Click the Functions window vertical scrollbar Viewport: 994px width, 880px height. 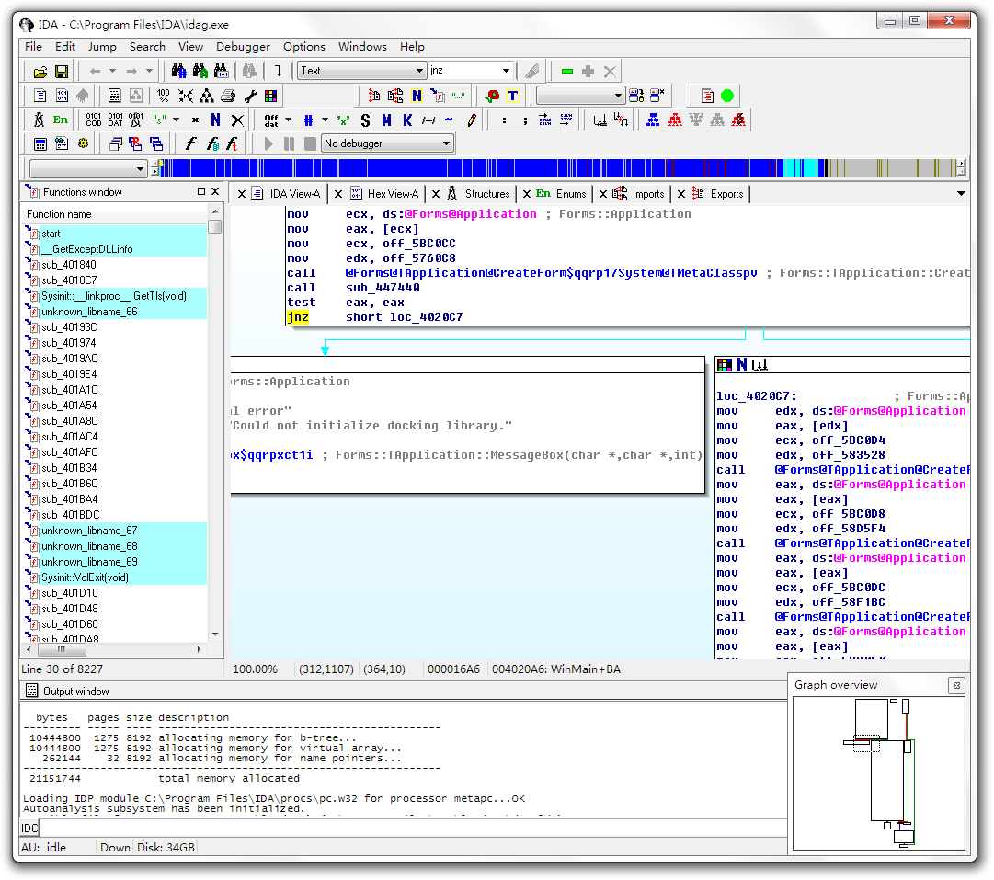point(215,422)
